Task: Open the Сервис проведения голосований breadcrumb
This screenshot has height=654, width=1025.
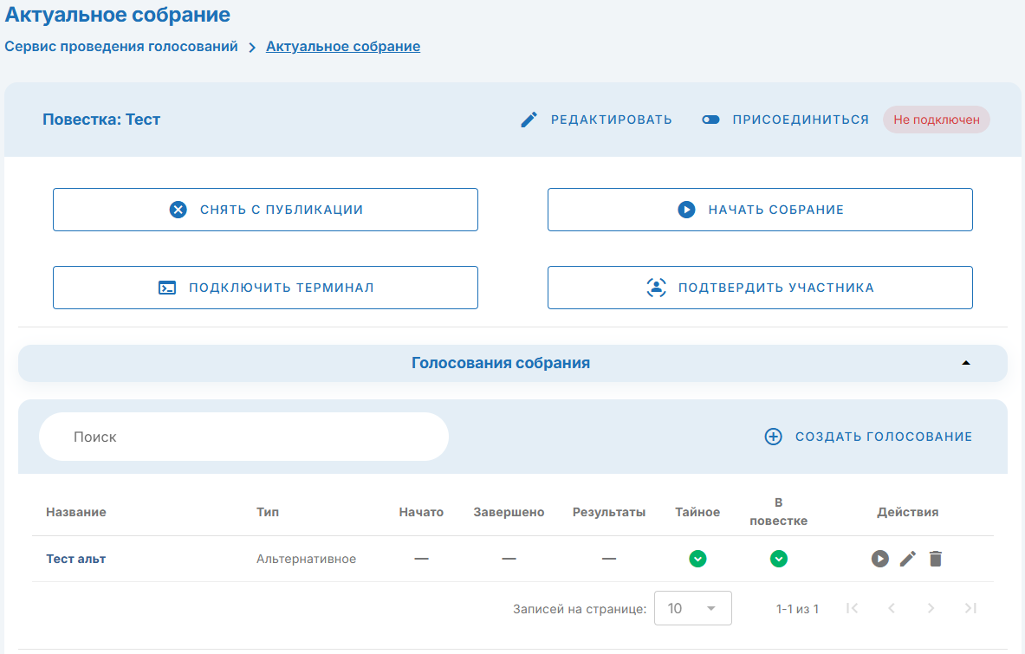Action: [x=121, y=47]
